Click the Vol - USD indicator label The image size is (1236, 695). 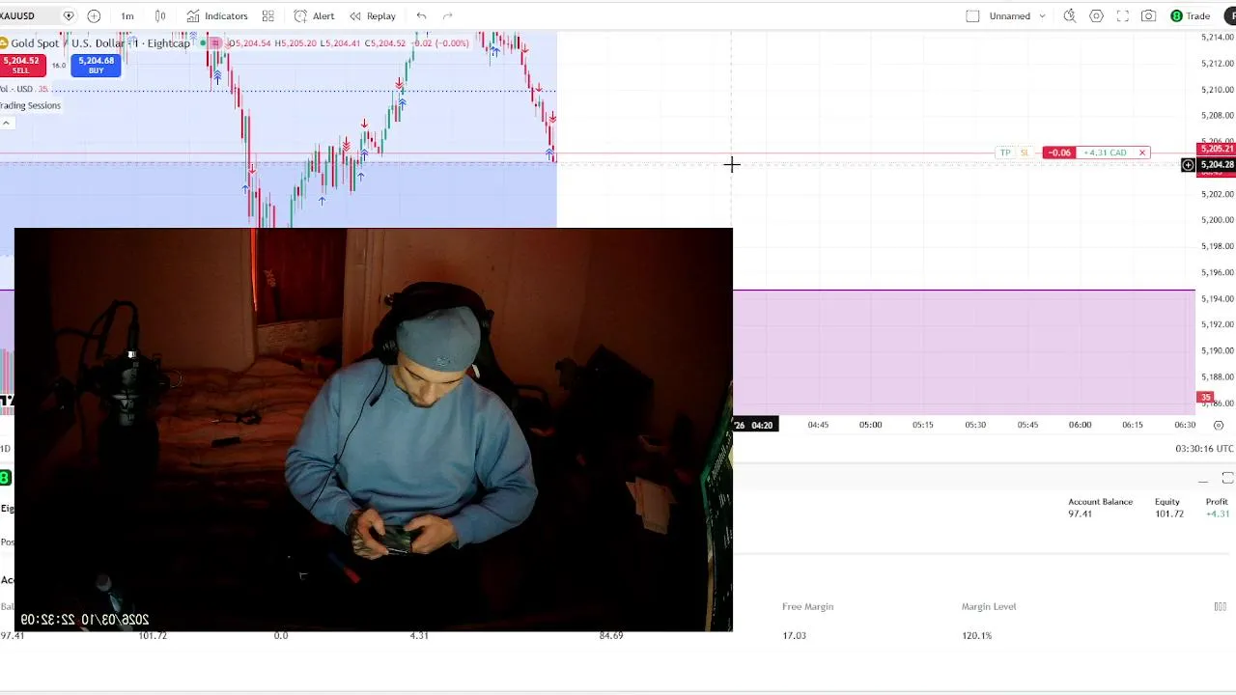(18, 89)
